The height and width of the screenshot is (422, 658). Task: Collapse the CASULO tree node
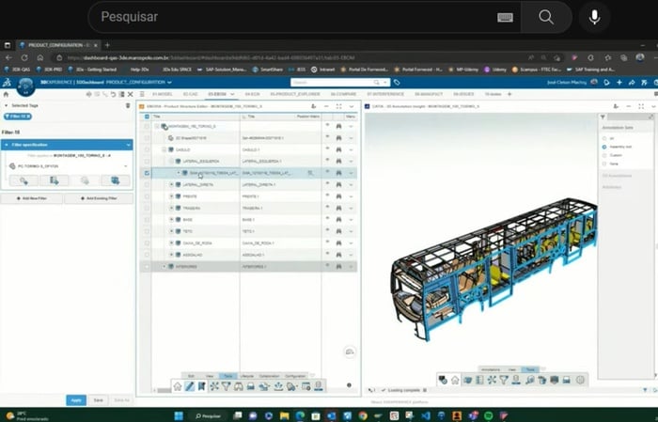coord(164,149)
